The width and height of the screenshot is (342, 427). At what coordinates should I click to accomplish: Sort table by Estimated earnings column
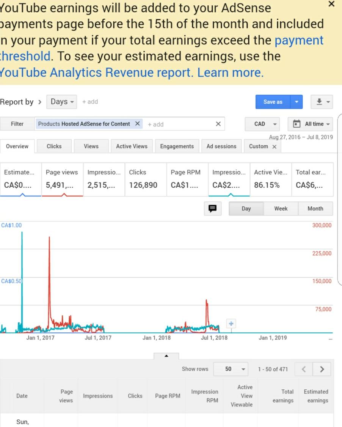click(x=316, y=396)
